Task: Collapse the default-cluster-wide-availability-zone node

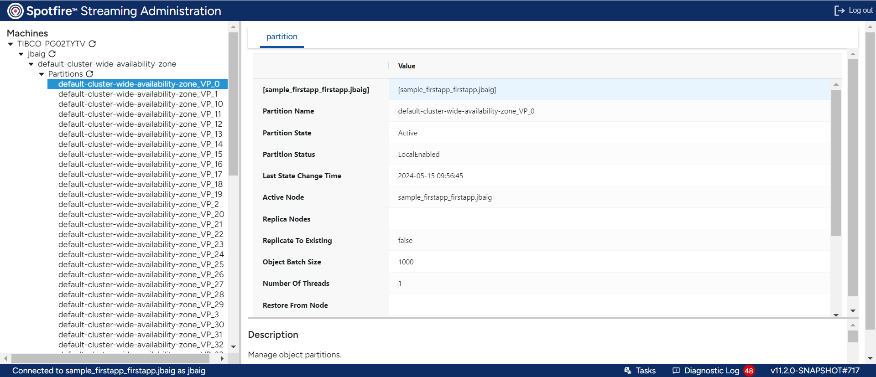Action: [31, 64]
